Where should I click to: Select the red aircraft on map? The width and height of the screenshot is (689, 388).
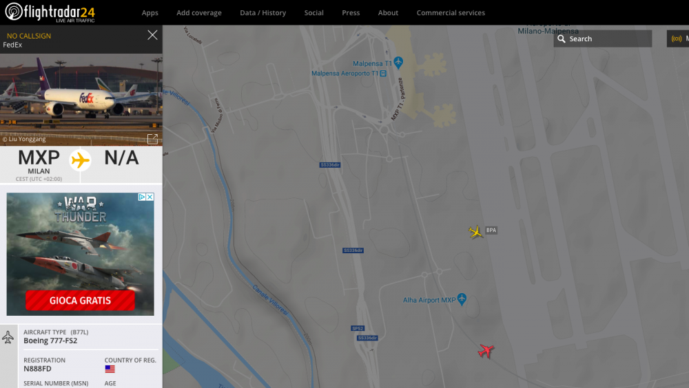[486, 351]
